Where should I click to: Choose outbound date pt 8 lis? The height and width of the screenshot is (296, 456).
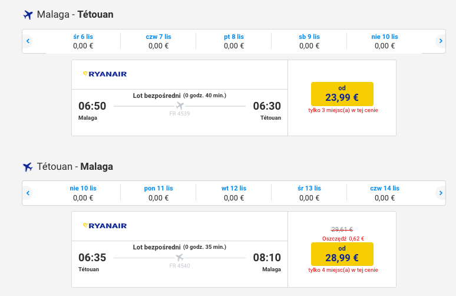click(x=234, y=41)
